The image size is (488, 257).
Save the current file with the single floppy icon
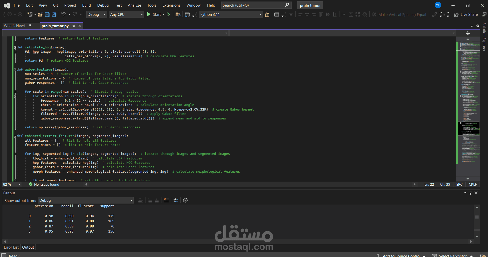coord(47,15)
